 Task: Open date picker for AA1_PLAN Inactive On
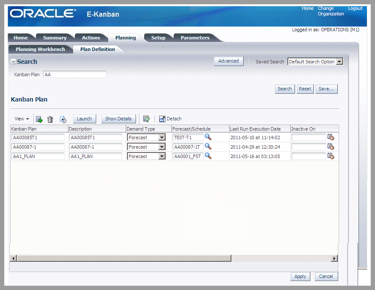(331, 156)
